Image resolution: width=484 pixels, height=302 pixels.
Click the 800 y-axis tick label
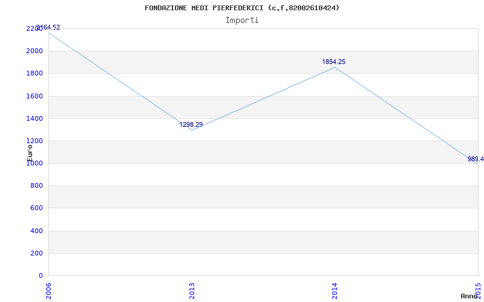click(36, 186)
